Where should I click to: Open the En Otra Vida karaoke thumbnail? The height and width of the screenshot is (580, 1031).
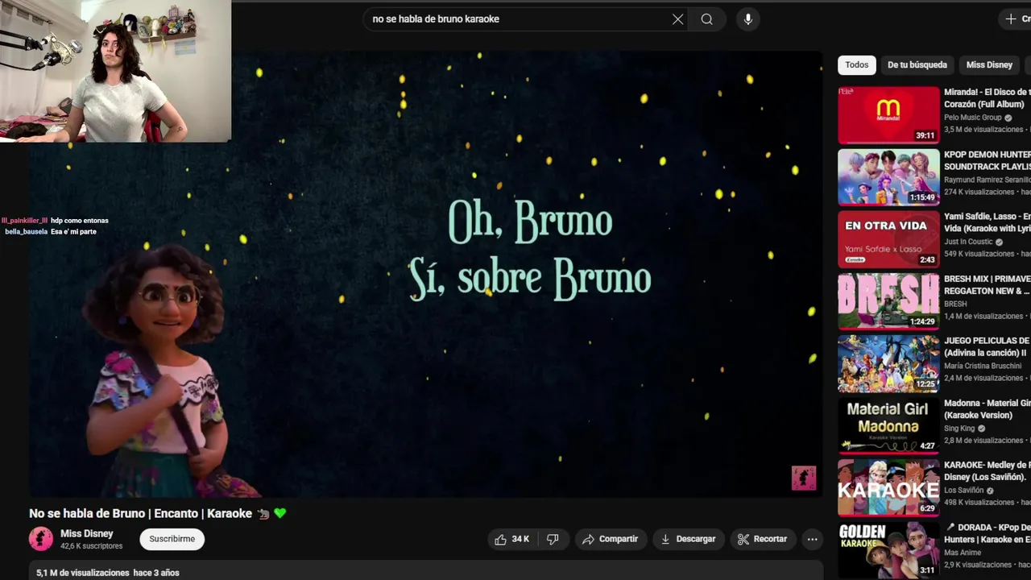tap(888, 239)
